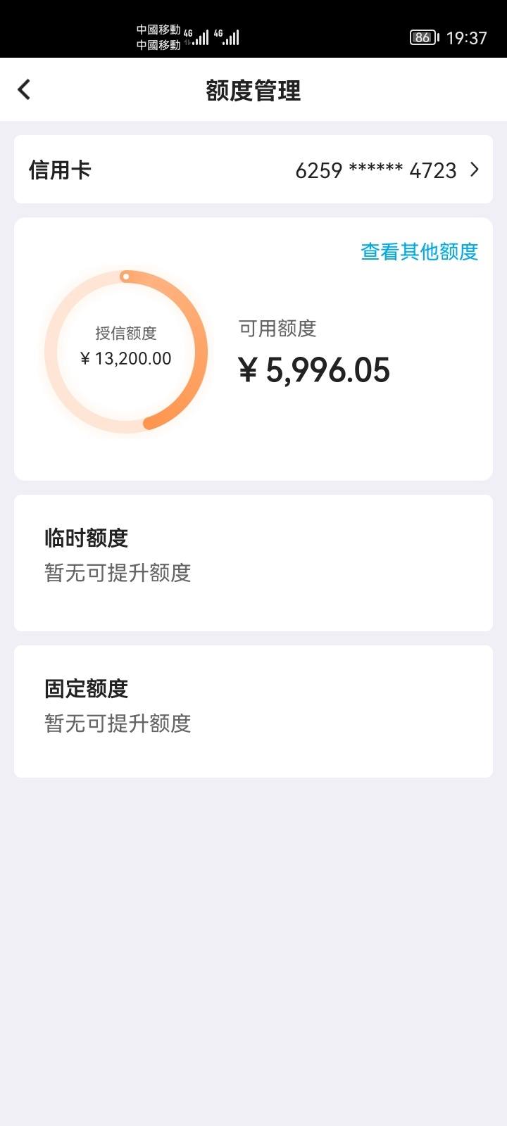507x1126 pixels.
Task: Tap the 授信额度 ¥13,200.00 label
Action: [126, 346]
